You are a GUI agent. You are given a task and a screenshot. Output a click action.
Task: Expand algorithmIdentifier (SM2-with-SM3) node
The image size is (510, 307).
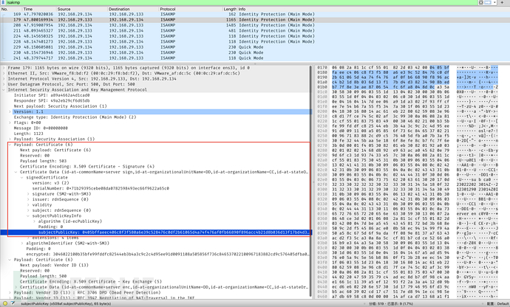click(21, 244)
